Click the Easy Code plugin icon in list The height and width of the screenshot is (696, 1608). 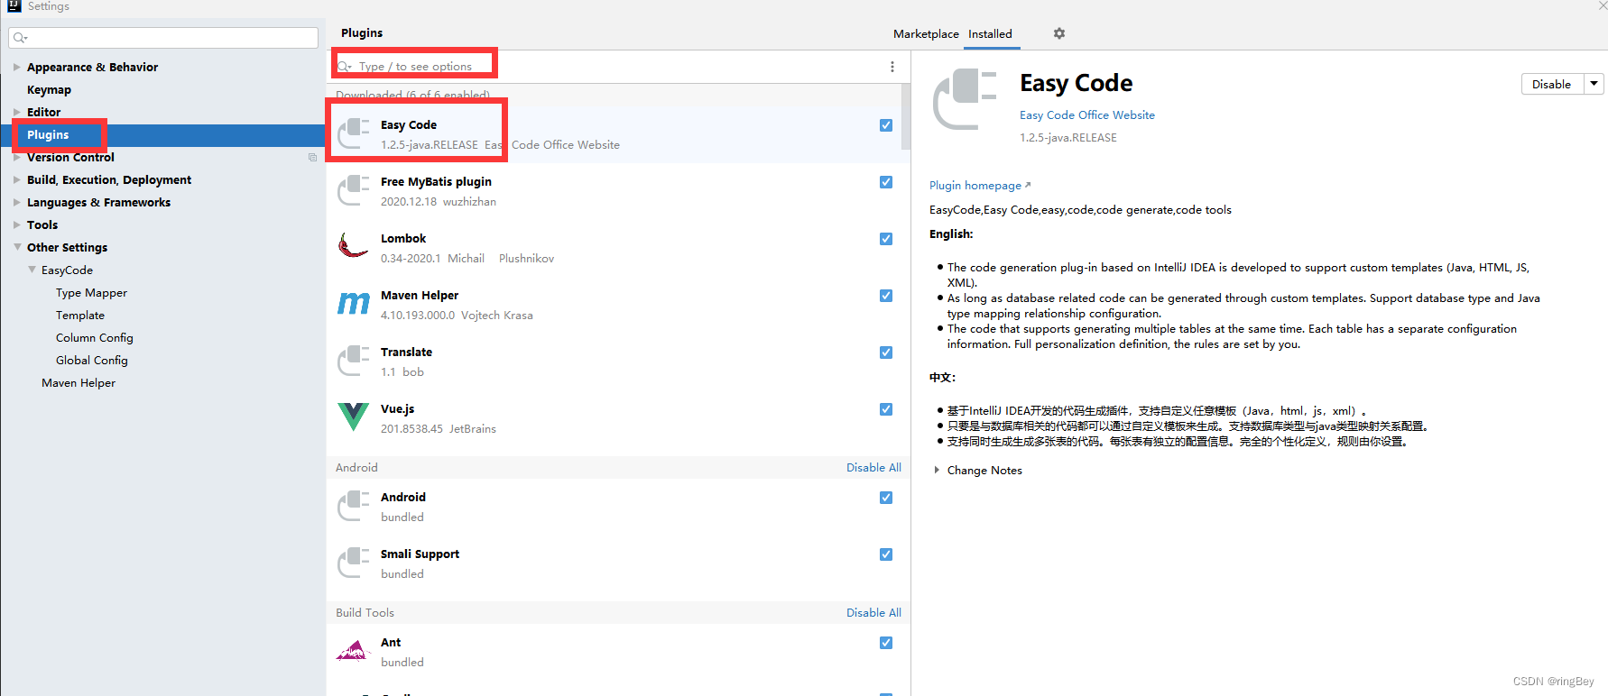coord(353,134)
